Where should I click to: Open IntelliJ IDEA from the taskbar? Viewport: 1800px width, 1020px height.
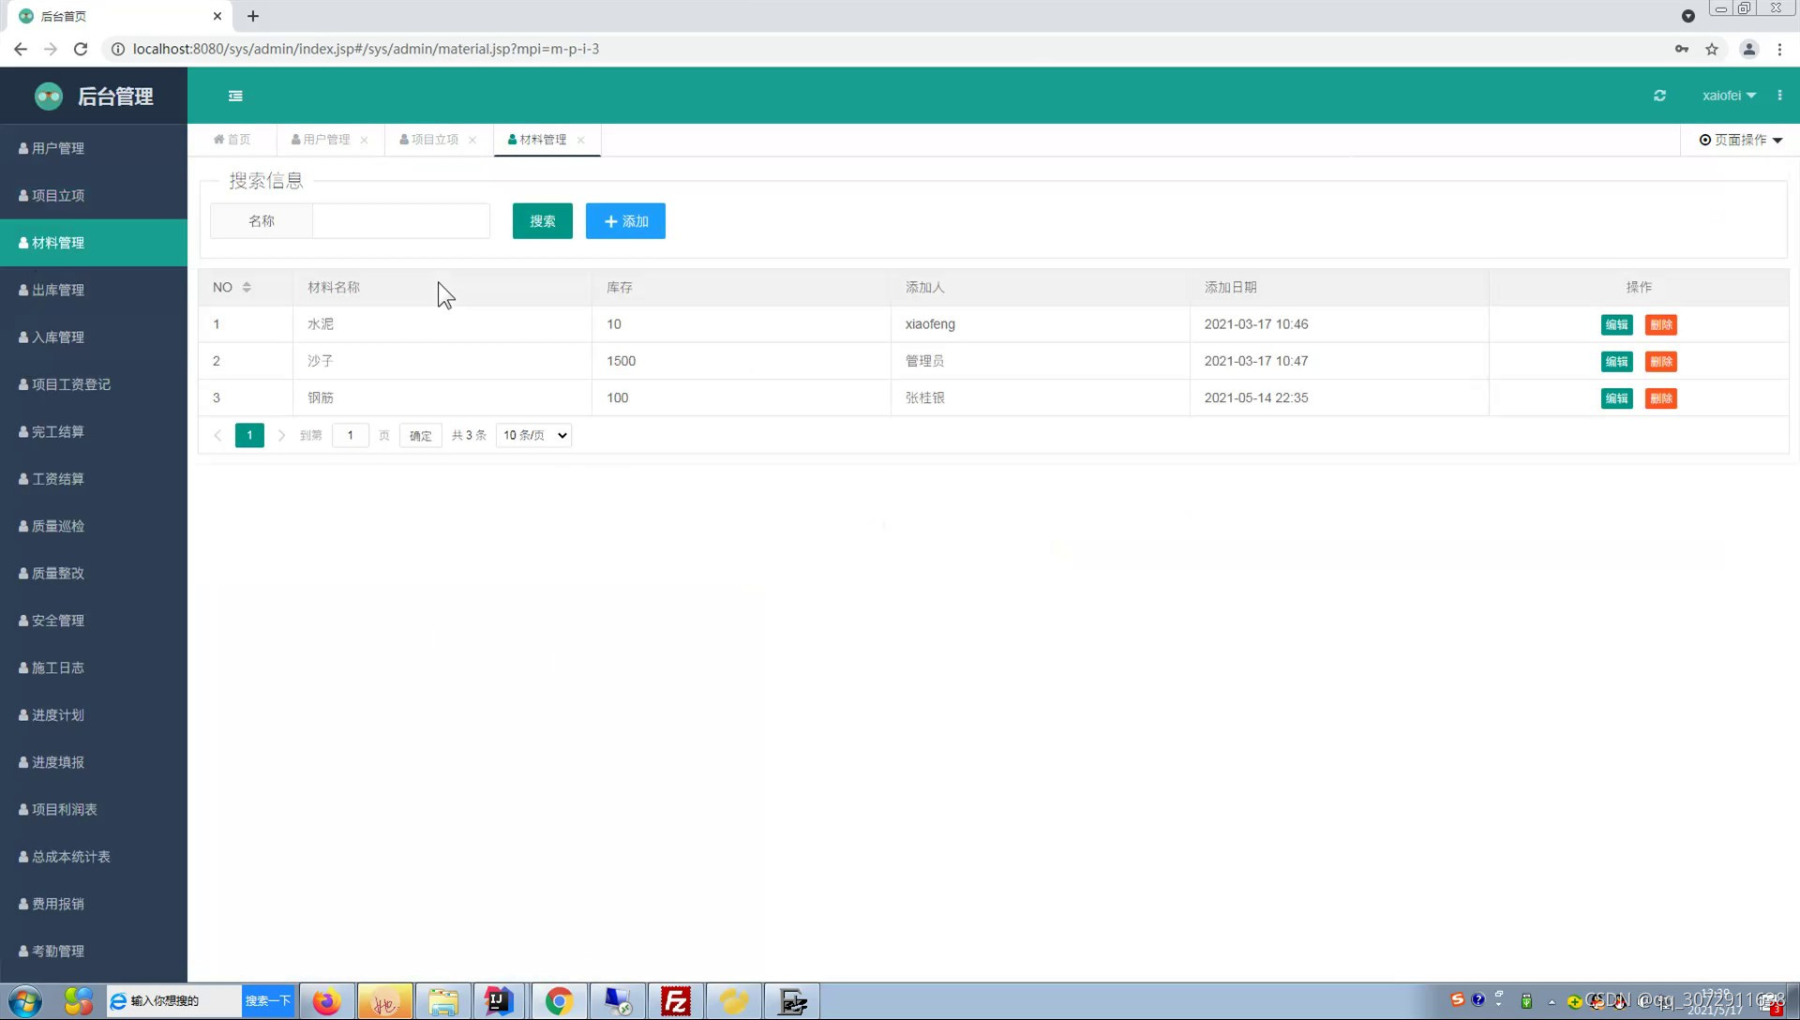point(499,1001)
